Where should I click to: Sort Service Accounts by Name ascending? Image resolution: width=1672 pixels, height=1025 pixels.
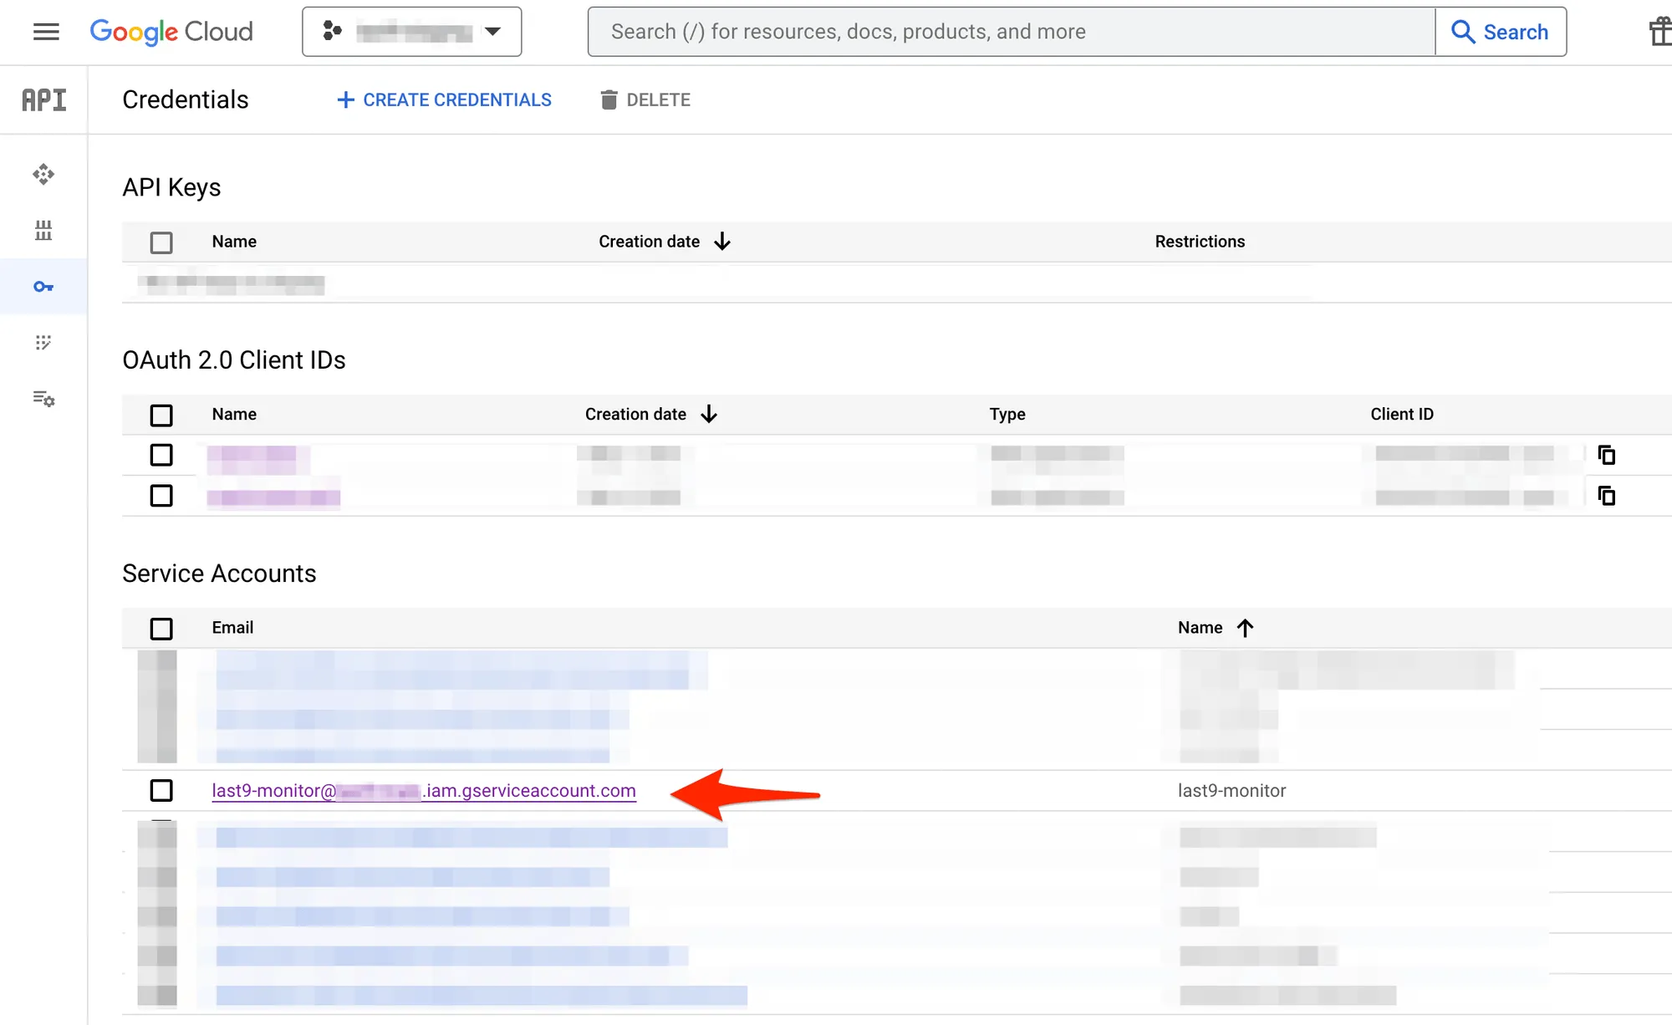coord(1215,627)
